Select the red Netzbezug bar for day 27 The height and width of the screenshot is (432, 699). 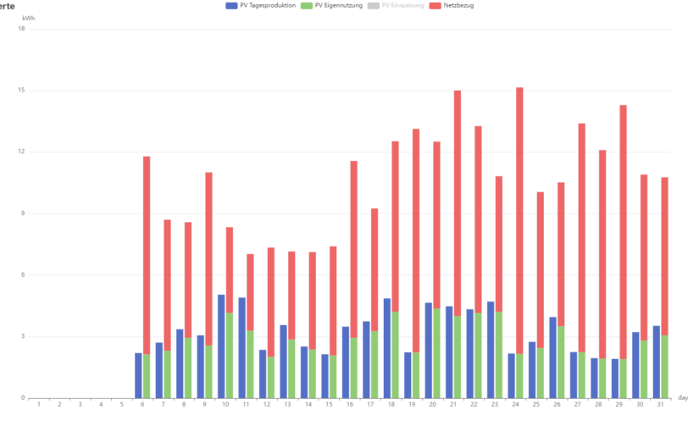point(582,238)
